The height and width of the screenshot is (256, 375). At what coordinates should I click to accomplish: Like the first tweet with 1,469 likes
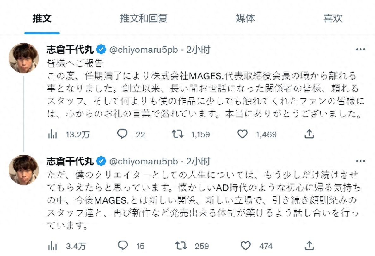[243, 134]
